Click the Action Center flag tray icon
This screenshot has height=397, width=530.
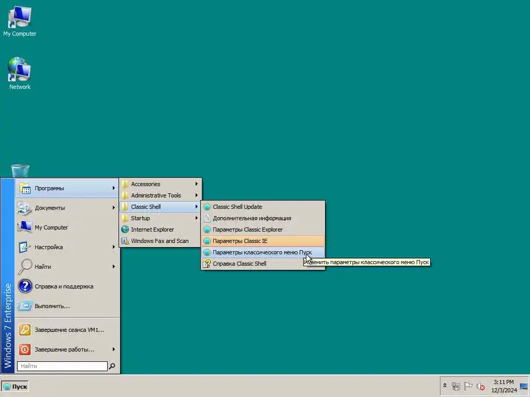coord(468,386)
